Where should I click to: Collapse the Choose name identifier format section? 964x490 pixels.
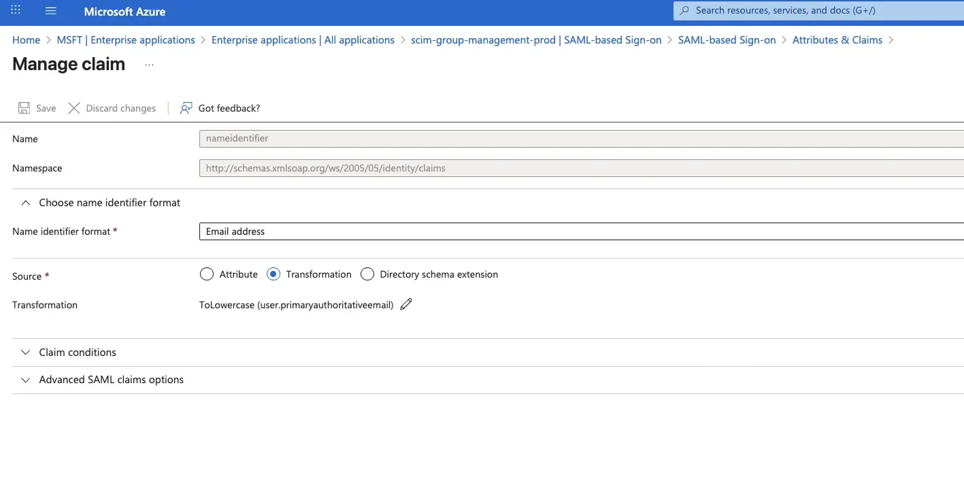point(25,202)
